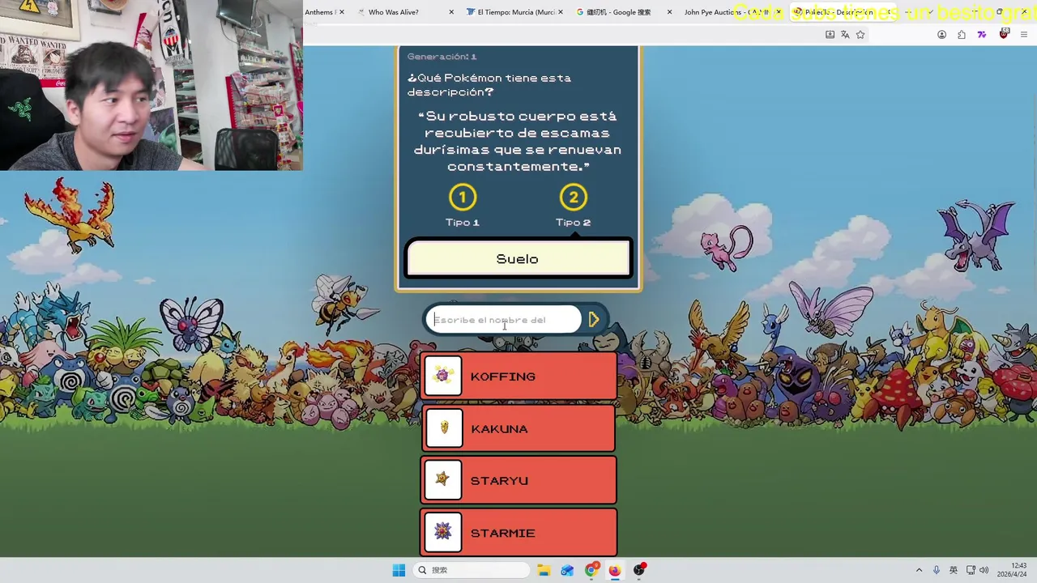Click the install app icon in address bar
Screen dimensions: 1037x583
(x=830, y=35)
